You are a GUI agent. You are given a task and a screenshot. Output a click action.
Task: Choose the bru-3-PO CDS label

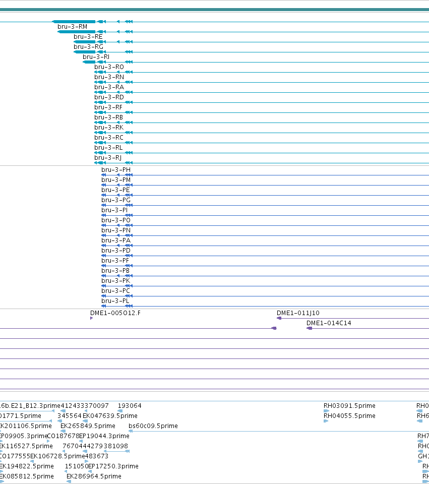point(116,220)
